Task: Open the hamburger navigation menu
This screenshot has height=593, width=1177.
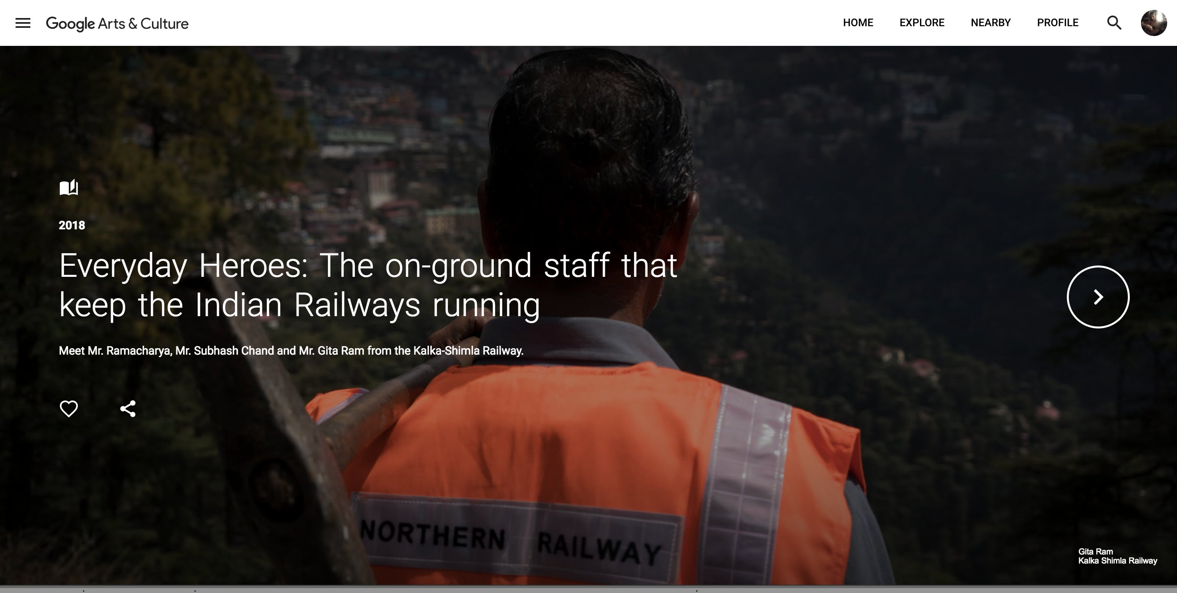Action: click(23, 23)
